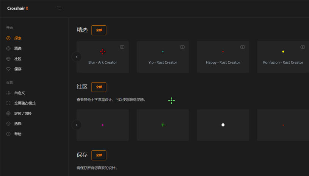Screen dimensions: 309x176
Task: Open the 社区 community sidebar item
Action: [17, 59]
